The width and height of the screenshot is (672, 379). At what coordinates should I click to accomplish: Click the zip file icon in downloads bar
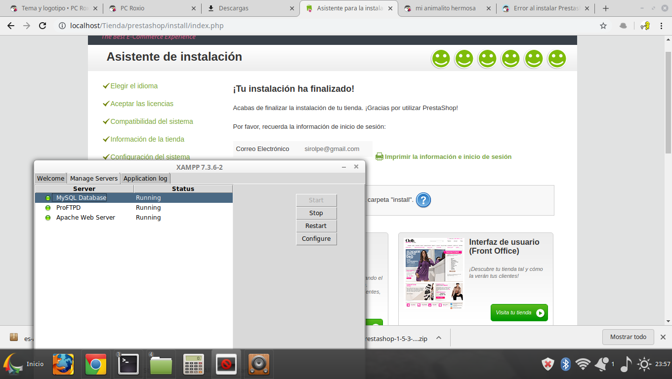click(14, 338)
